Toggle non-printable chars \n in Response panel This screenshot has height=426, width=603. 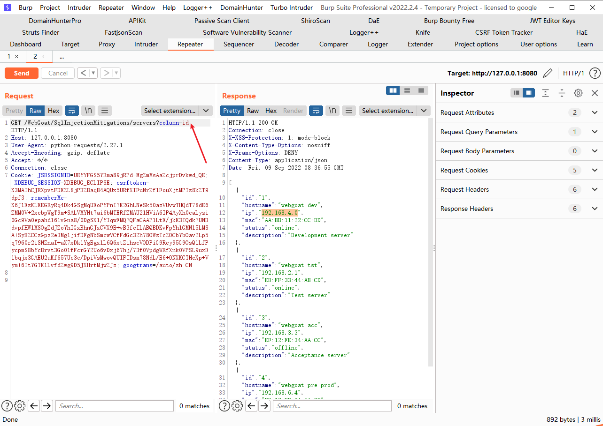coord(332,111)
